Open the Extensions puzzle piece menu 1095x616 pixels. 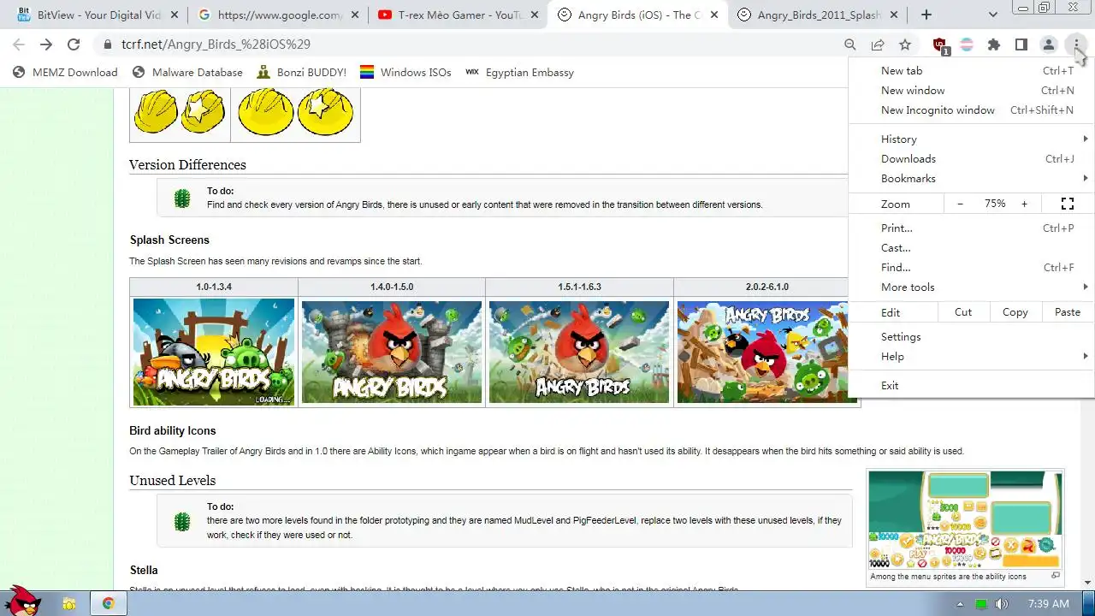point(994,44)
